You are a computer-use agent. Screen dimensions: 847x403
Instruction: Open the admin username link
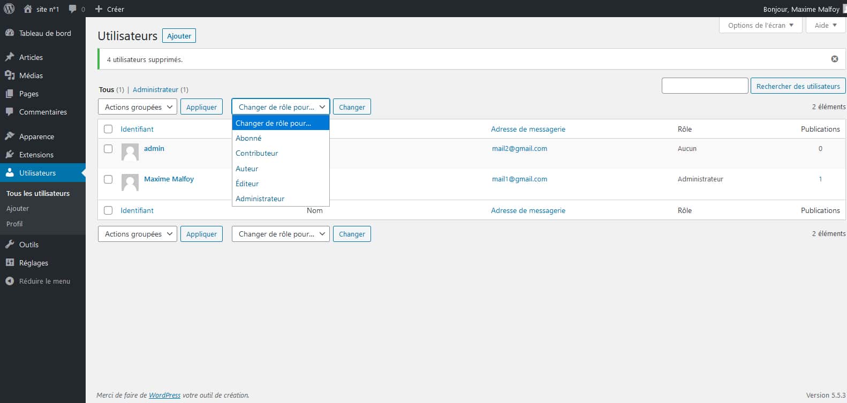154,148
